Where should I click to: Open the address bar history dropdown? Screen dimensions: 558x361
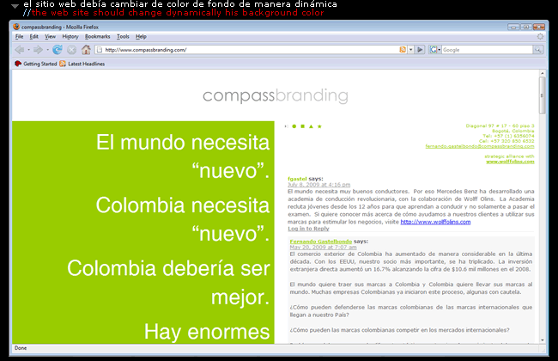click(411, 50)
